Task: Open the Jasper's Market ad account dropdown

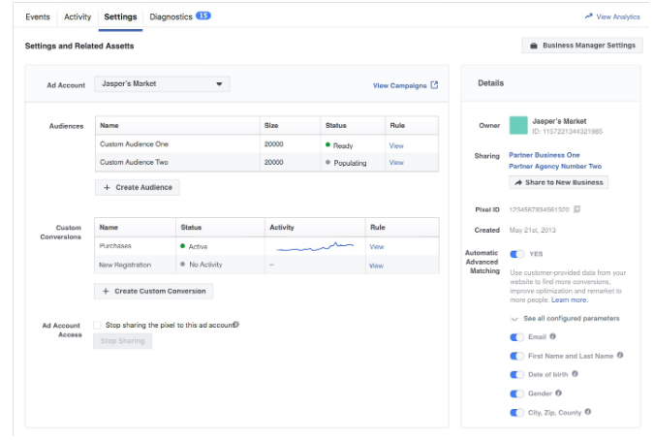Action: [x=162, y=84]
